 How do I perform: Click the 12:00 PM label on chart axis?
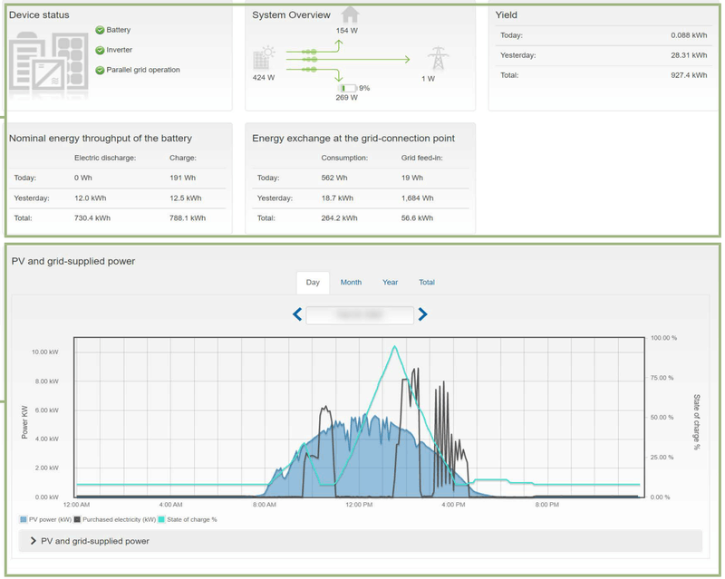click(359, 505)
